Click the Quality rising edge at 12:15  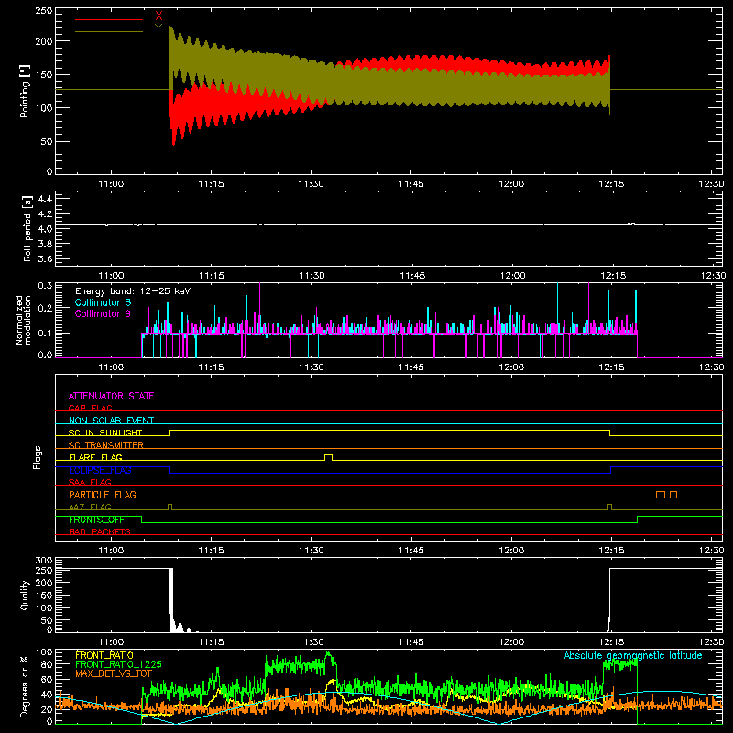click(609, 600)
